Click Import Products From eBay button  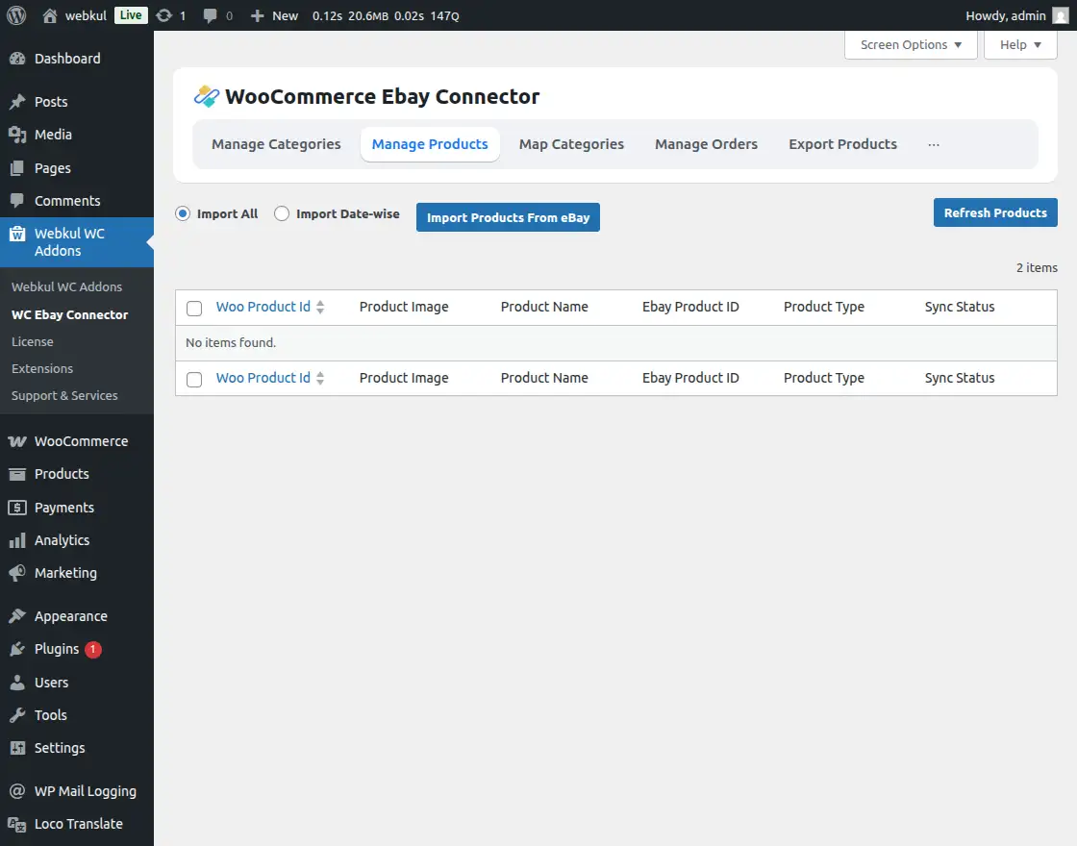pyautogui.click(x=509, y=217)
